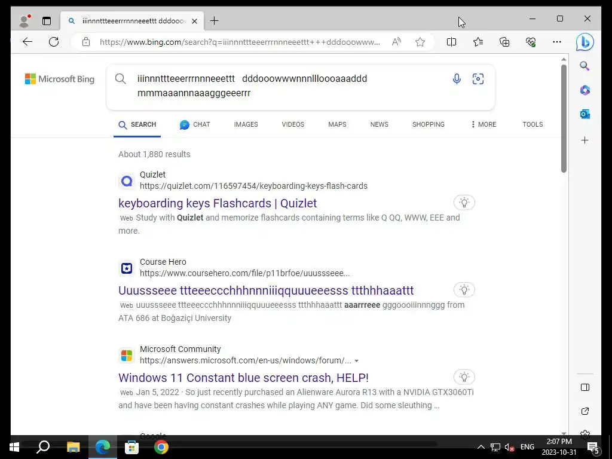Show insights bulb for Microsoft Community result

tap(464, 377)
